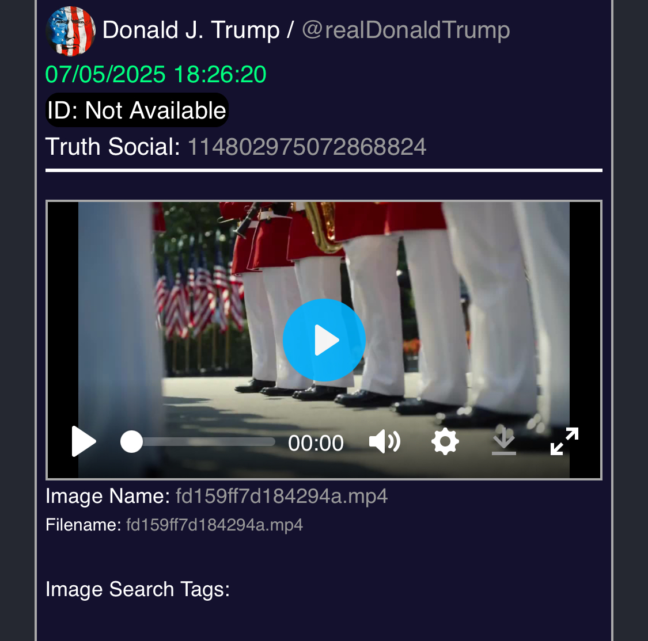The height and width of the screenshot is (641, 648).
Task: Click the Donald J. Trump profile avatar
Action: (x=71, y=31)
